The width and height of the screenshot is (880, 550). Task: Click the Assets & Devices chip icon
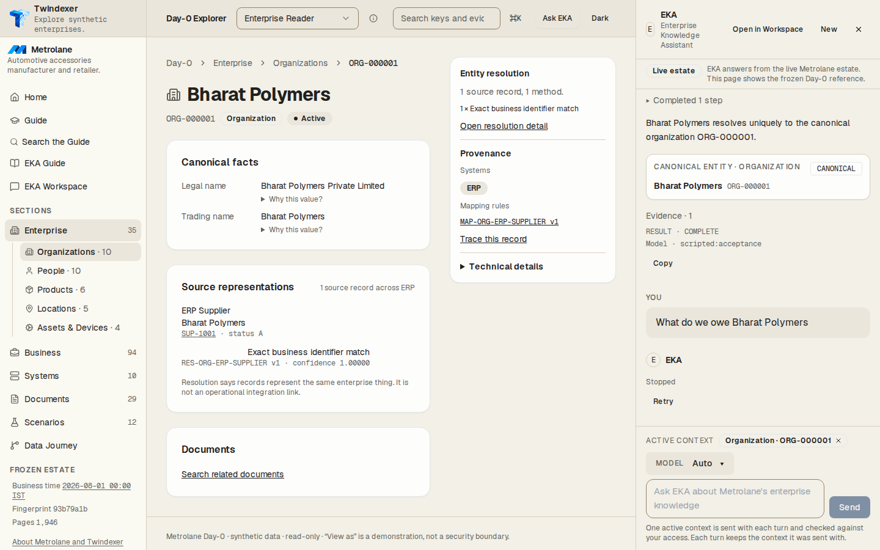pos(29,328)
